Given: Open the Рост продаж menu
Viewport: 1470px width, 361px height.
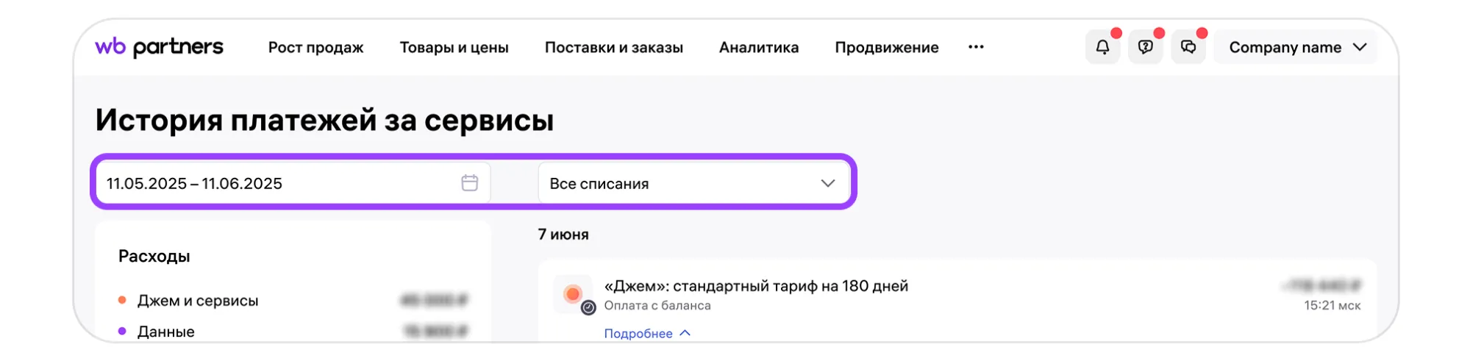Looking at the screenshot, I should click(315, 48).
